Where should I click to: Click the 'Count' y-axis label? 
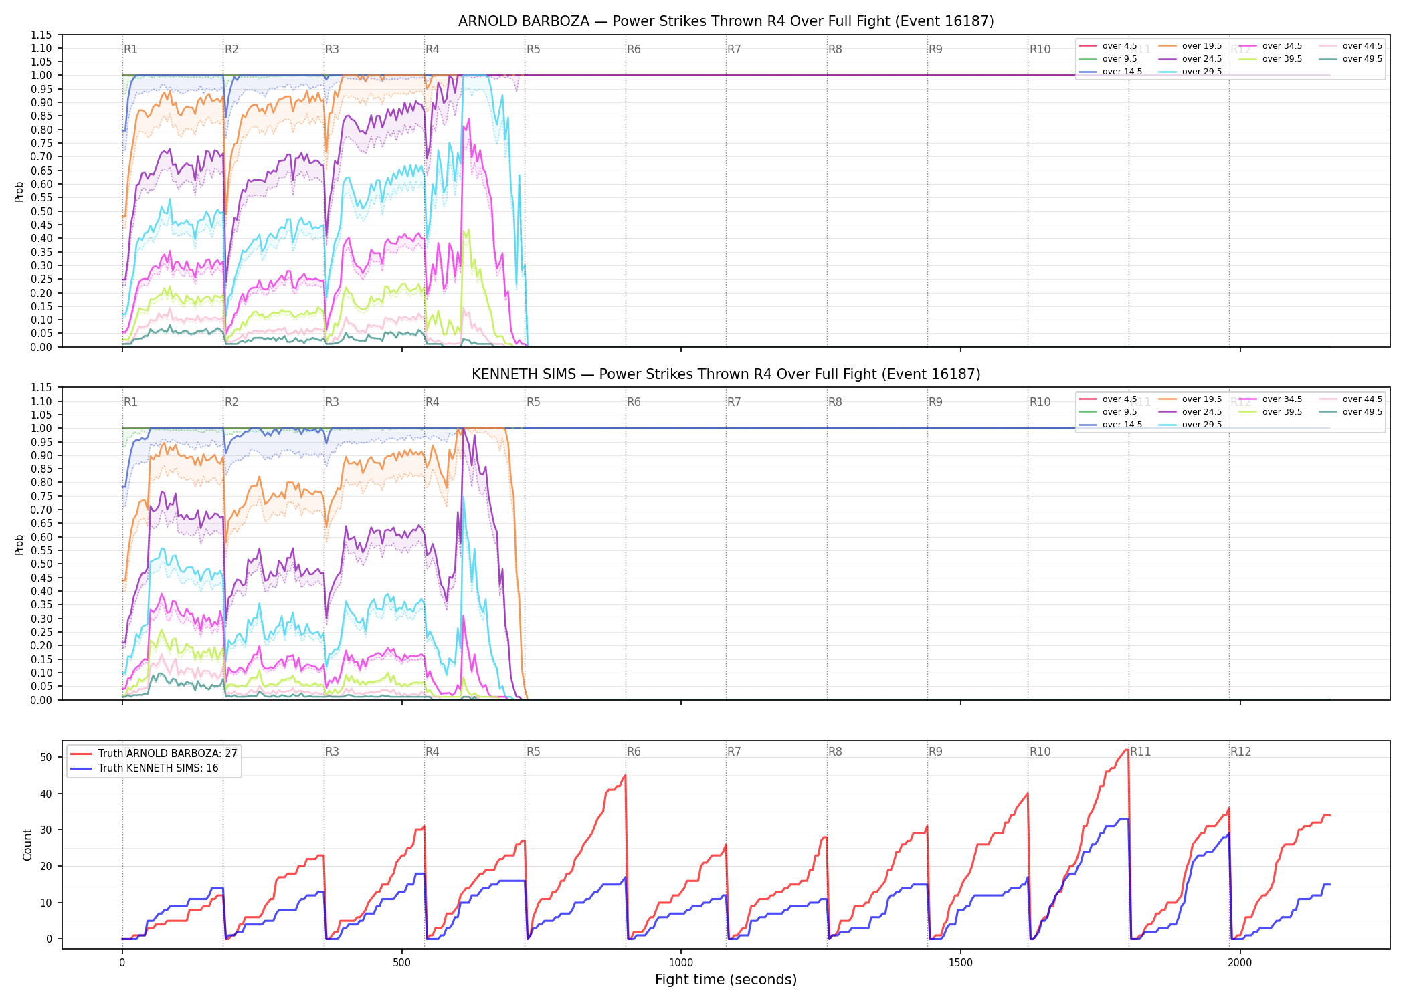point(27,845)
